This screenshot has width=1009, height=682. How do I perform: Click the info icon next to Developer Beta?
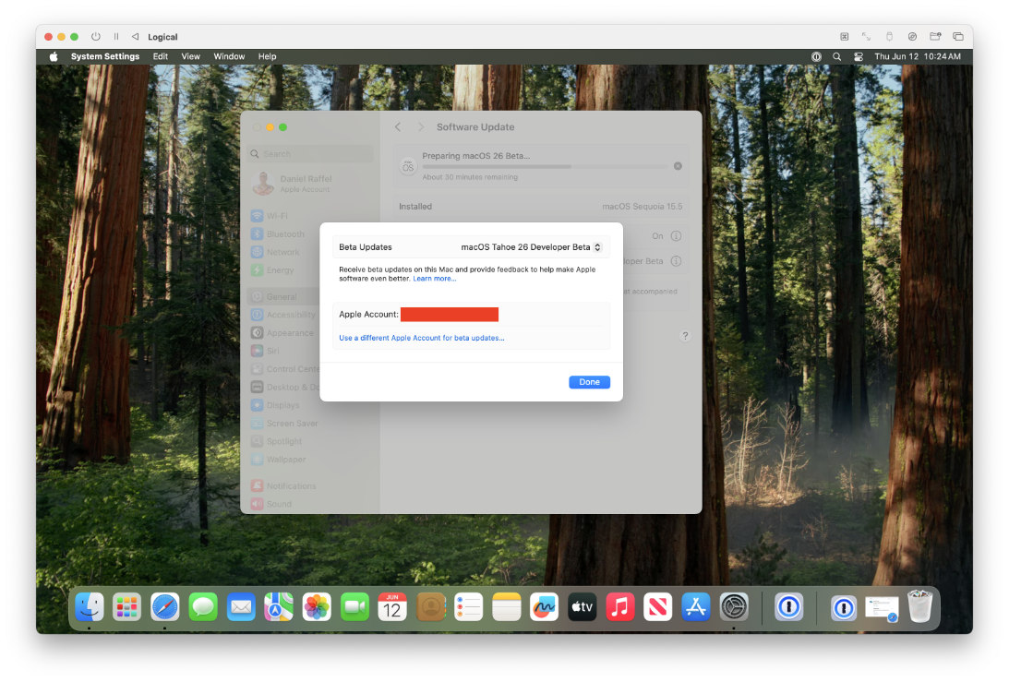(676, 261)
